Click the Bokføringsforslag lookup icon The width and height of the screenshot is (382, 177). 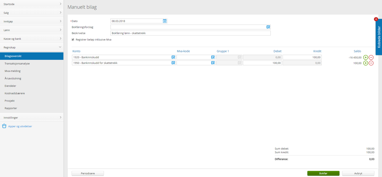click(268, 27)
